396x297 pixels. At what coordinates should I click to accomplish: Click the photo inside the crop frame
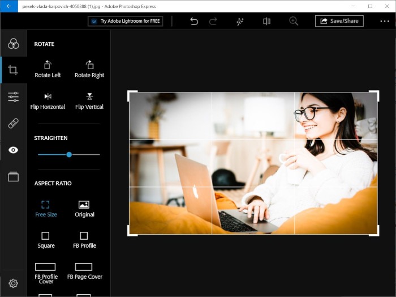tap(253, 163)
